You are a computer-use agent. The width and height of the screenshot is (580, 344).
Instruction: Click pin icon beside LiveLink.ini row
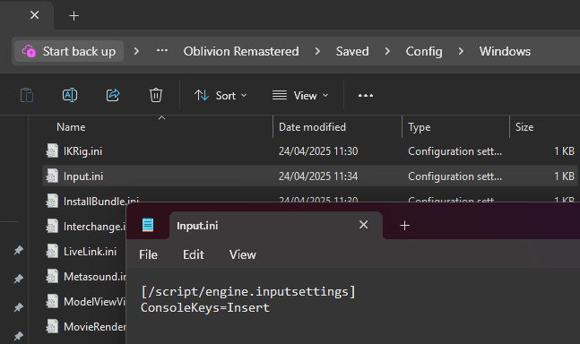click(19, 250)
